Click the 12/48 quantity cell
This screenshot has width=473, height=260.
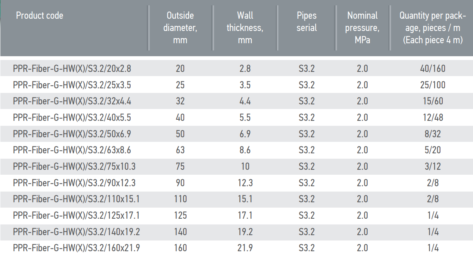(x=433, y=118)
